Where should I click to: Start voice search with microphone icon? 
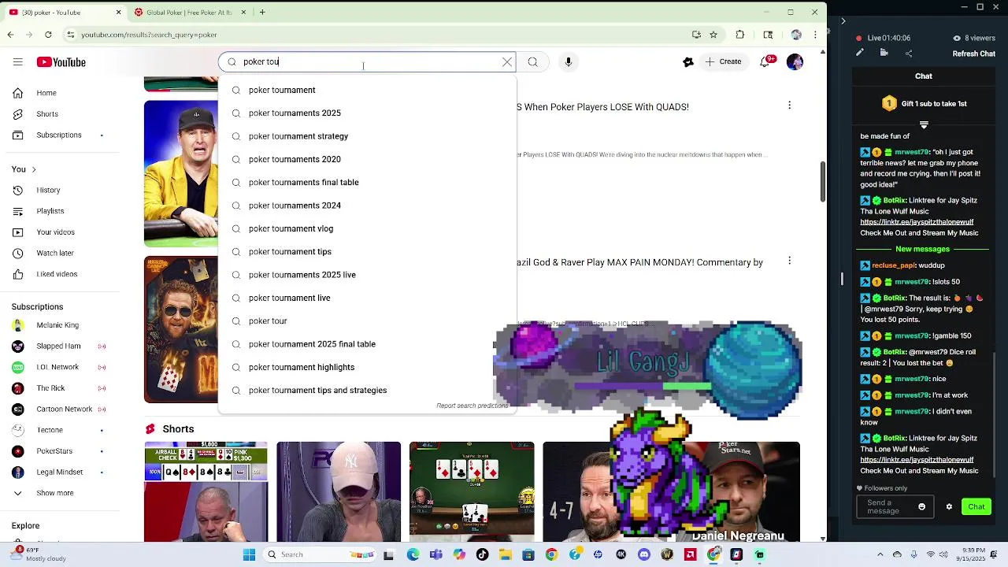[x=568, y=62]
